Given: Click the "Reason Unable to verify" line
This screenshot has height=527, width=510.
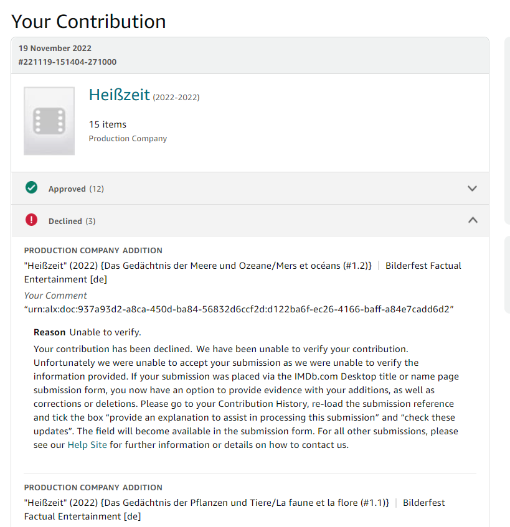Looking at the screenshot, I should (x=87, y=332).
